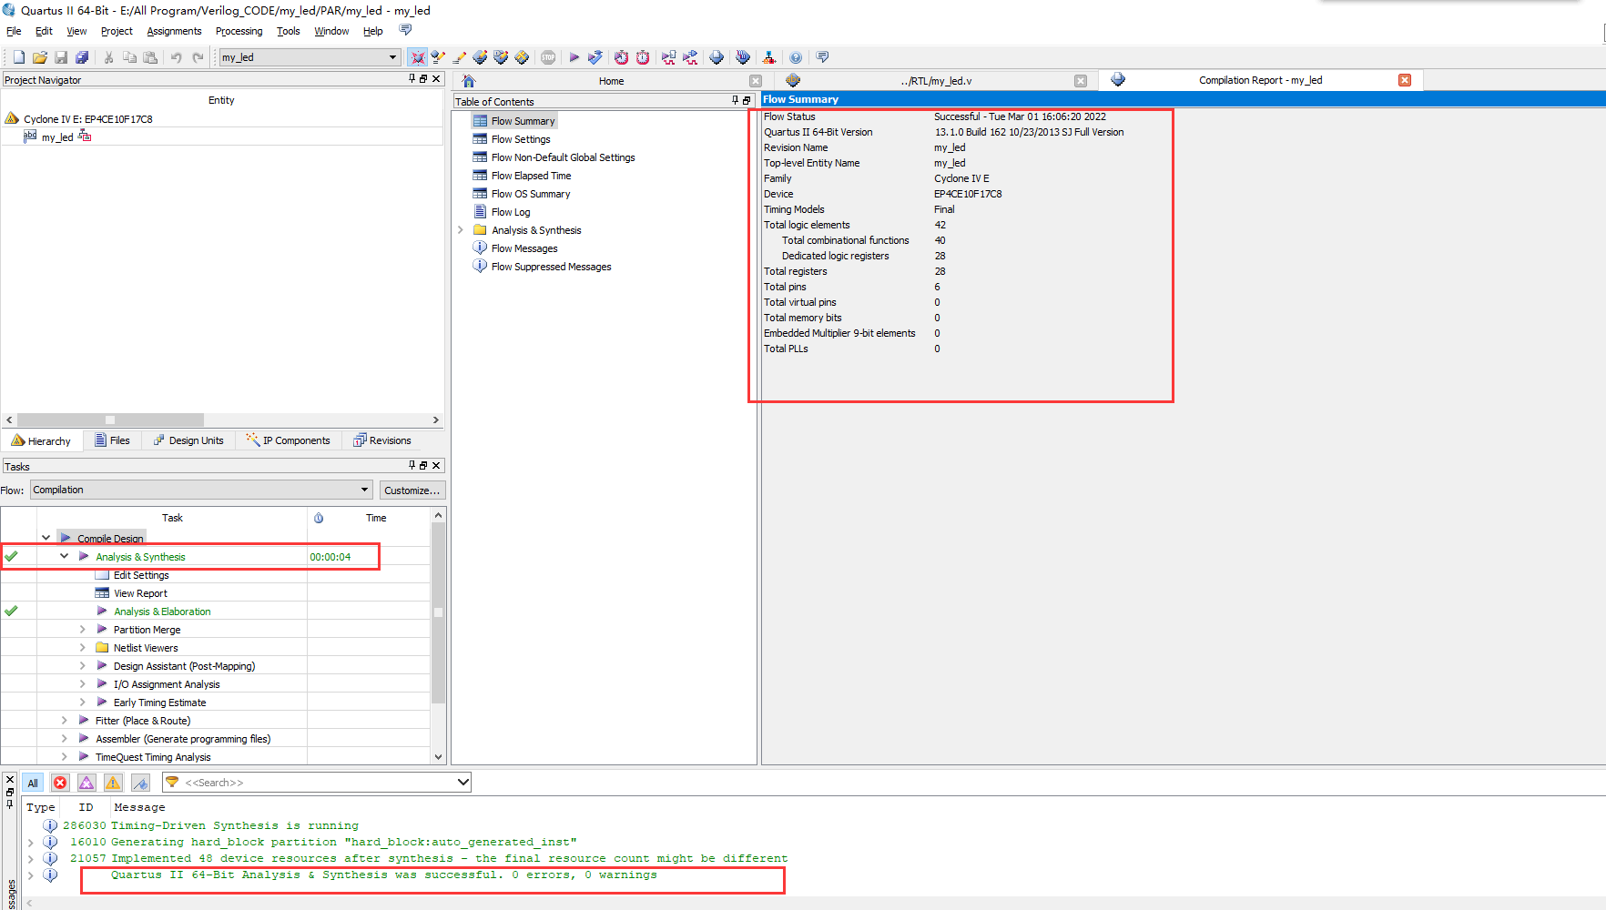Click the yellow grid Chip Planner icon
The height and width of the screenshot is (910, 1606).
(522, 57)
